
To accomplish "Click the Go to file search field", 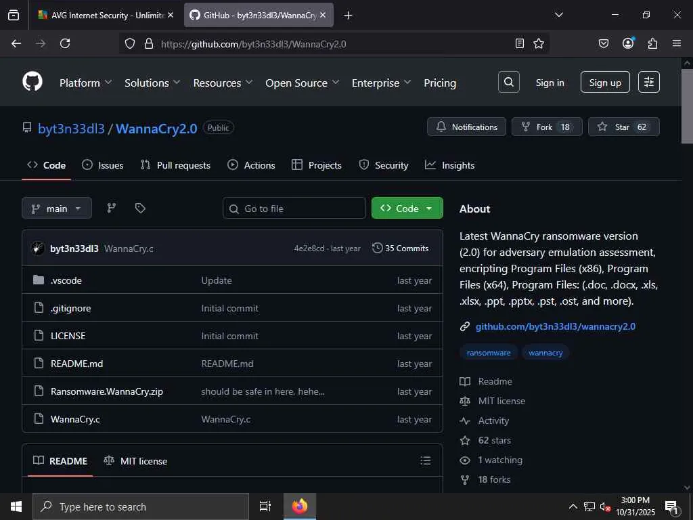I will [294, 208].
